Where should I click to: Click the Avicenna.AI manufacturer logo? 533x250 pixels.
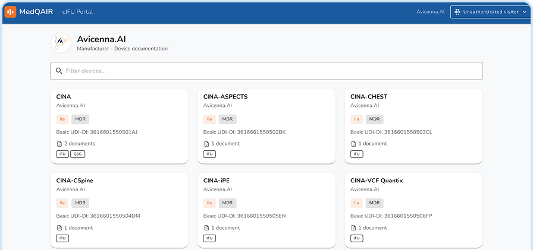tap(61, 43)
